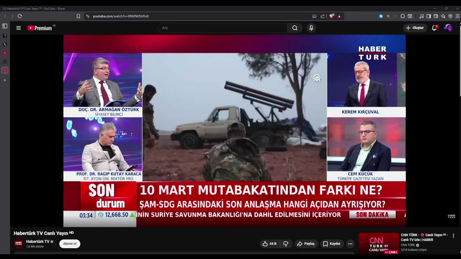Click the music note media control icon

(421, 16)
